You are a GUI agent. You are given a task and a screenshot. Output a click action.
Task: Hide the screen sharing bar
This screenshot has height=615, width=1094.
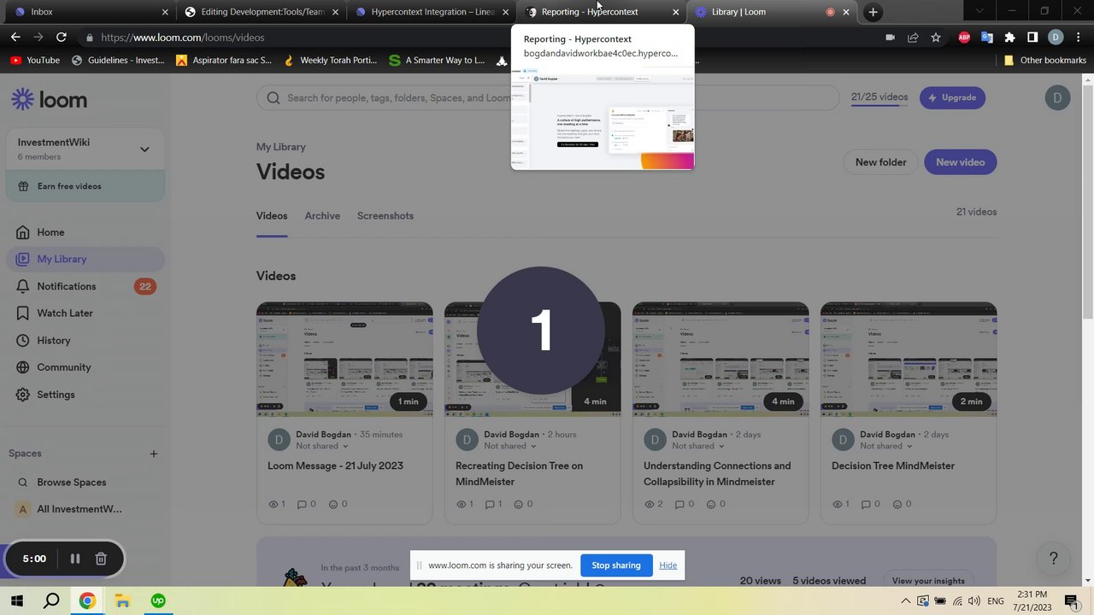pos(668,565)
